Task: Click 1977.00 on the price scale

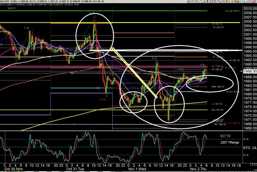Action: [x=250, y=103]
